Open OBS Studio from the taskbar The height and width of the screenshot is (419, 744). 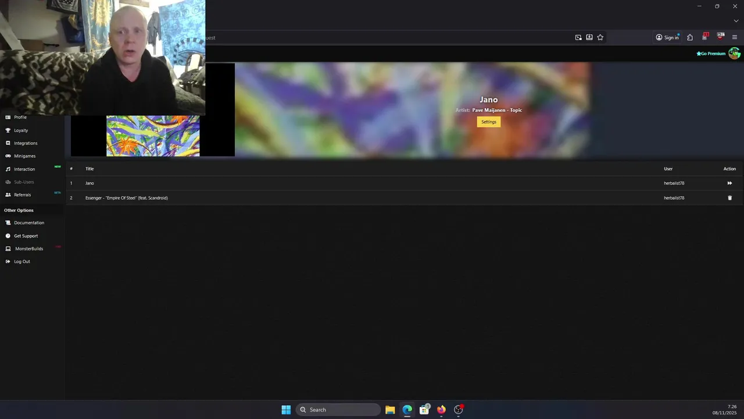(459, 410)
